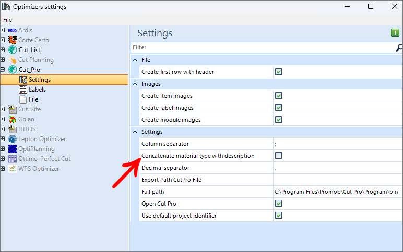The image size is (403, 252).
Task: Select the Cut_List optimizer
Action: [29, 50]
